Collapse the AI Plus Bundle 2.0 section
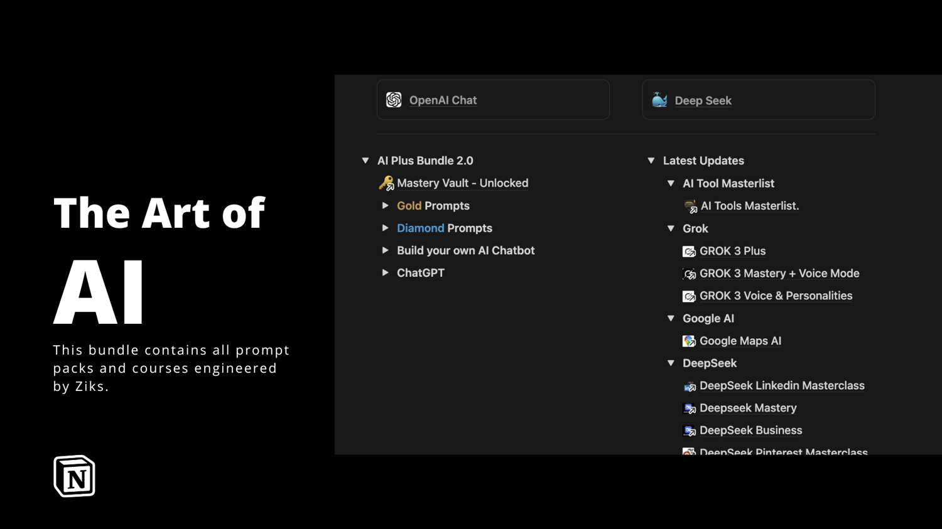 tap(365, 161)
